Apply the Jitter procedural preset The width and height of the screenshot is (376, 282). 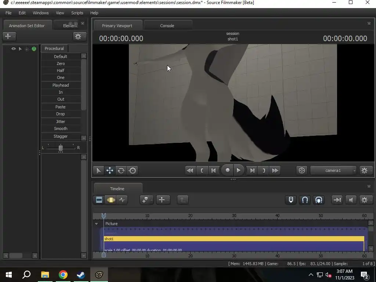[61, 122]
